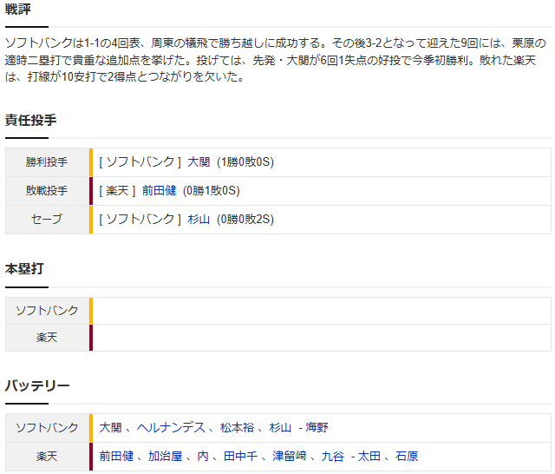
Task: Open winning pitcher 大関 link
Action: (199, 161)
